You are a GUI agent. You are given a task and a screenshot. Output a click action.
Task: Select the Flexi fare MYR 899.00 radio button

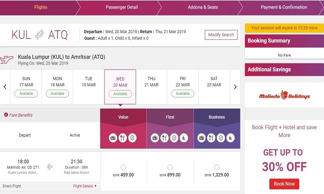170,167
